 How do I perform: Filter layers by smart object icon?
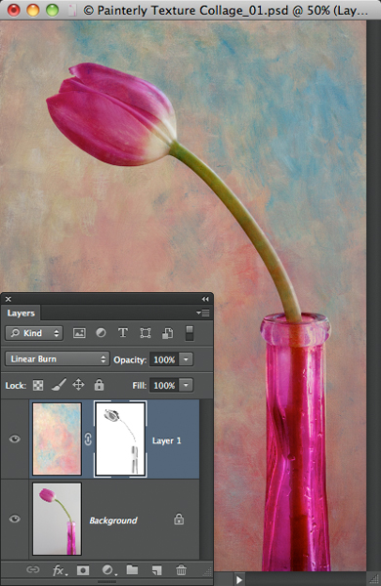[167, 333]
